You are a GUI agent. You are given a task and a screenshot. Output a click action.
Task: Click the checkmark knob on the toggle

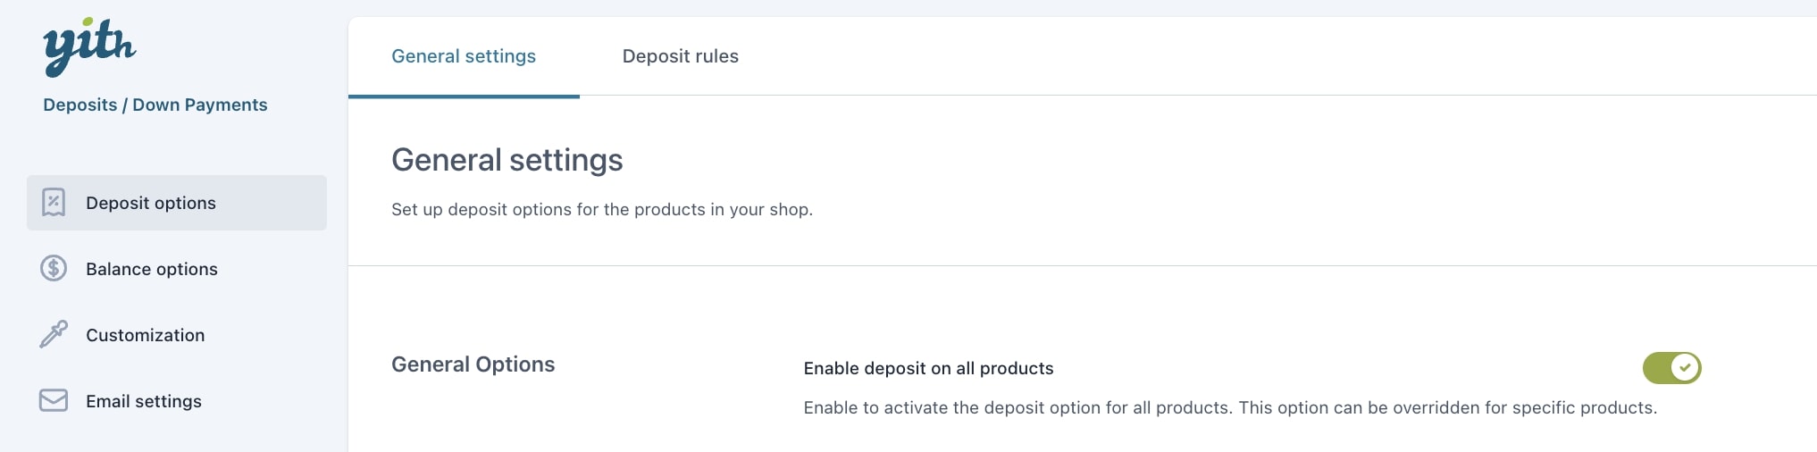pos(1685,368)
